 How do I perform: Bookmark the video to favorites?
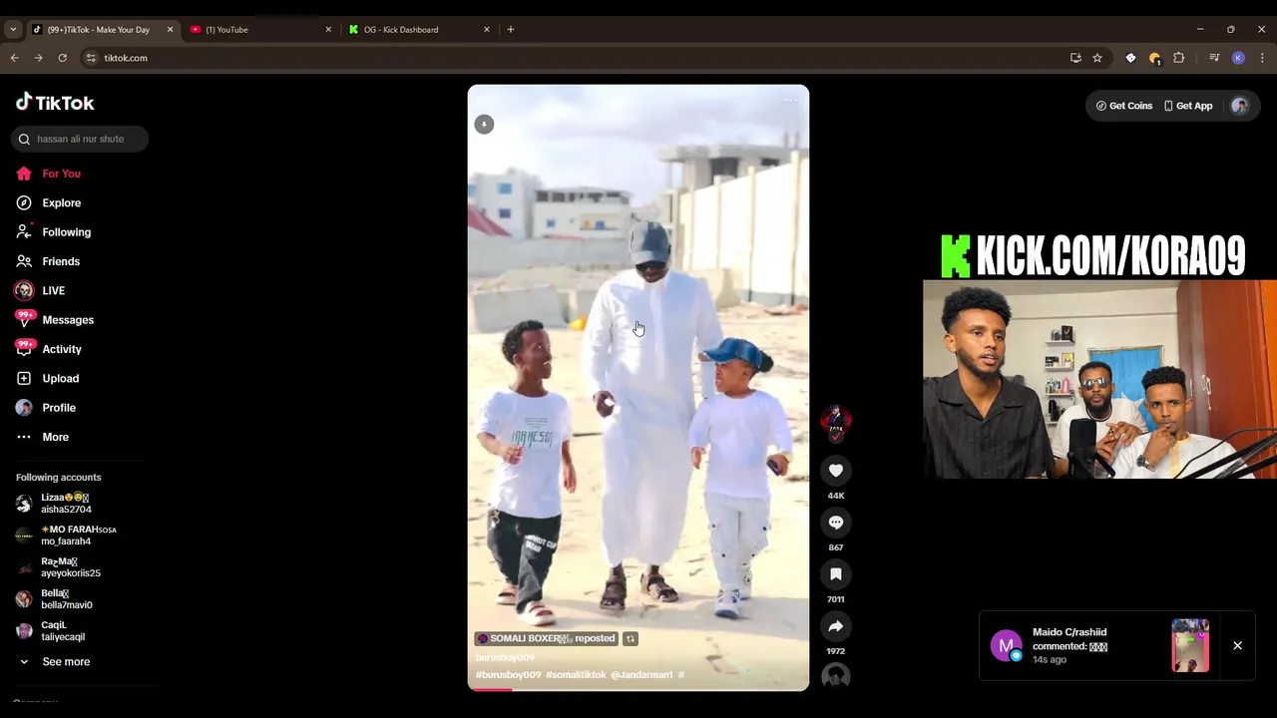pyautogui.click(x=836, y=574)
